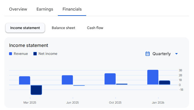
Task: Click the Mar 2025 axis label
Action: tap(30, 103)
